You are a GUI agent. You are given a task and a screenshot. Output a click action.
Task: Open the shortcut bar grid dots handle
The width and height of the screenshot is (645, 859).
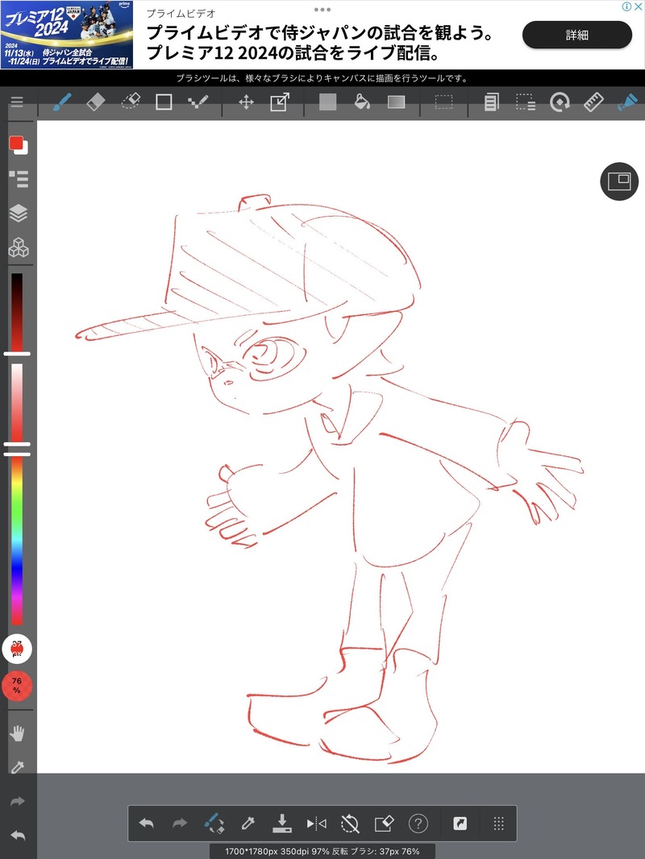coord(498,823)
